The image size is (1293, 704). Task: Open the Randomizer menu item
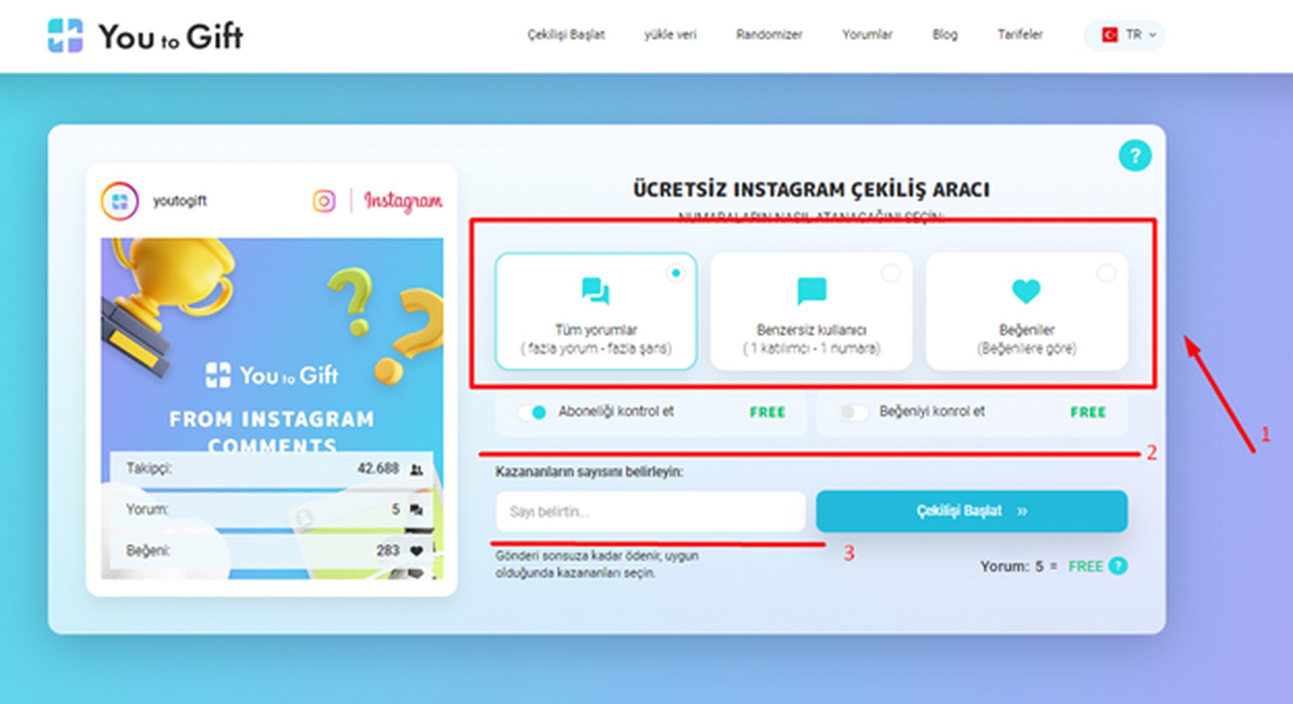768,35
